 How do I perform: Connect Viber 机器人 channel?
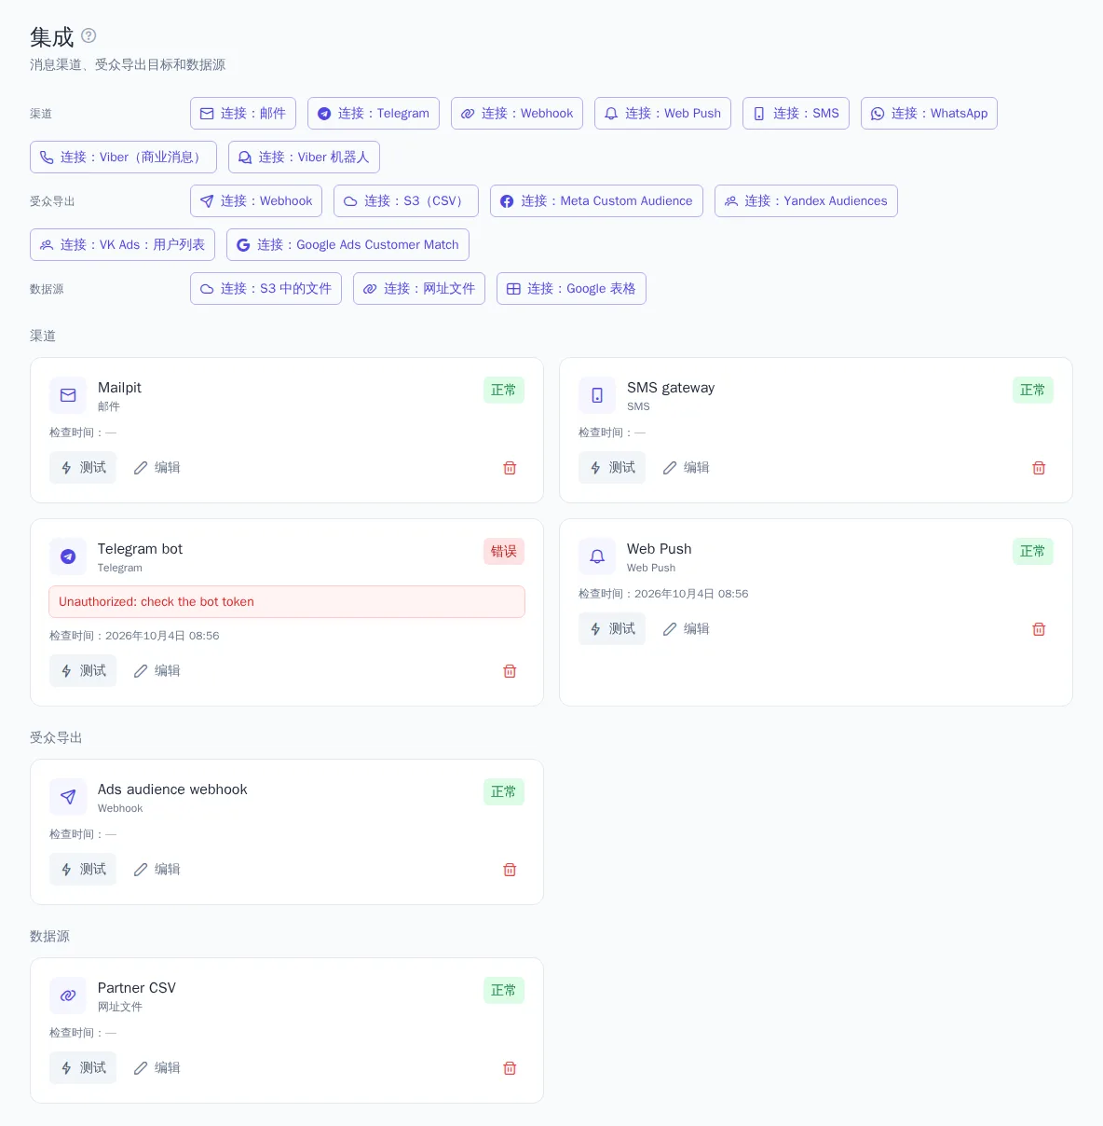(x=304, y=158)
